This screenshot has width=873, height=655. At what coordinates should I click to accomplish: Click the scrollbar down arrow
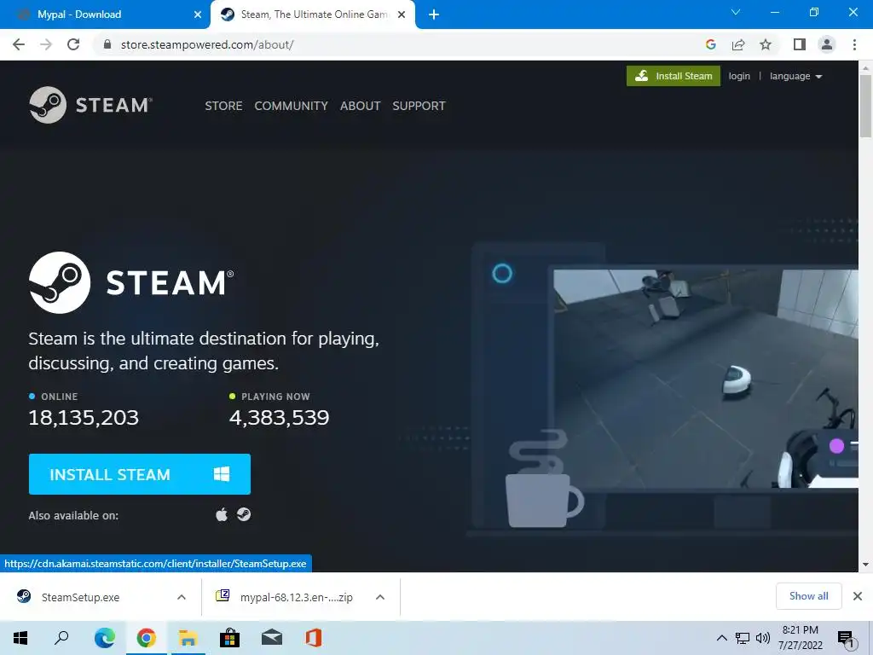click(865, 565)
